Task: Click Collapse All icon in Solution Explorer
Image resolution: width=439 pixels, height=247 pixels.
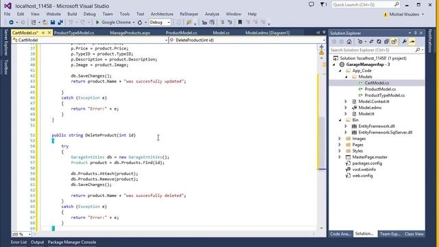Action: pyautogui.click(x=386, y=42)
